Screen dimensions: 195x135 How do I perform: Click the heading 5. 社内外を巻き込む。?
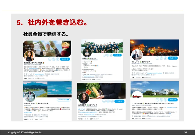[x=52, y=22]
